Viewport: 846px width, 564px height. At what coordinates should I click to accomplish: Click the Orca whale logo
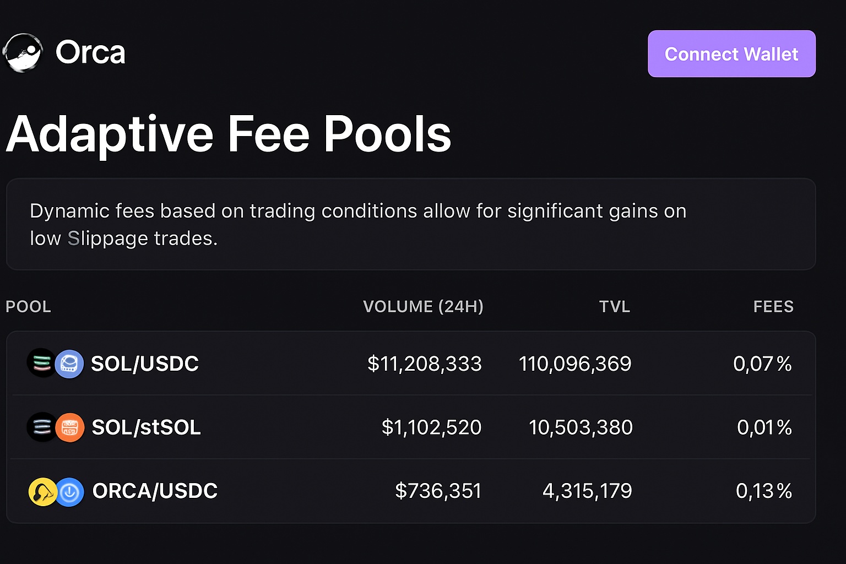pos(23,53)
